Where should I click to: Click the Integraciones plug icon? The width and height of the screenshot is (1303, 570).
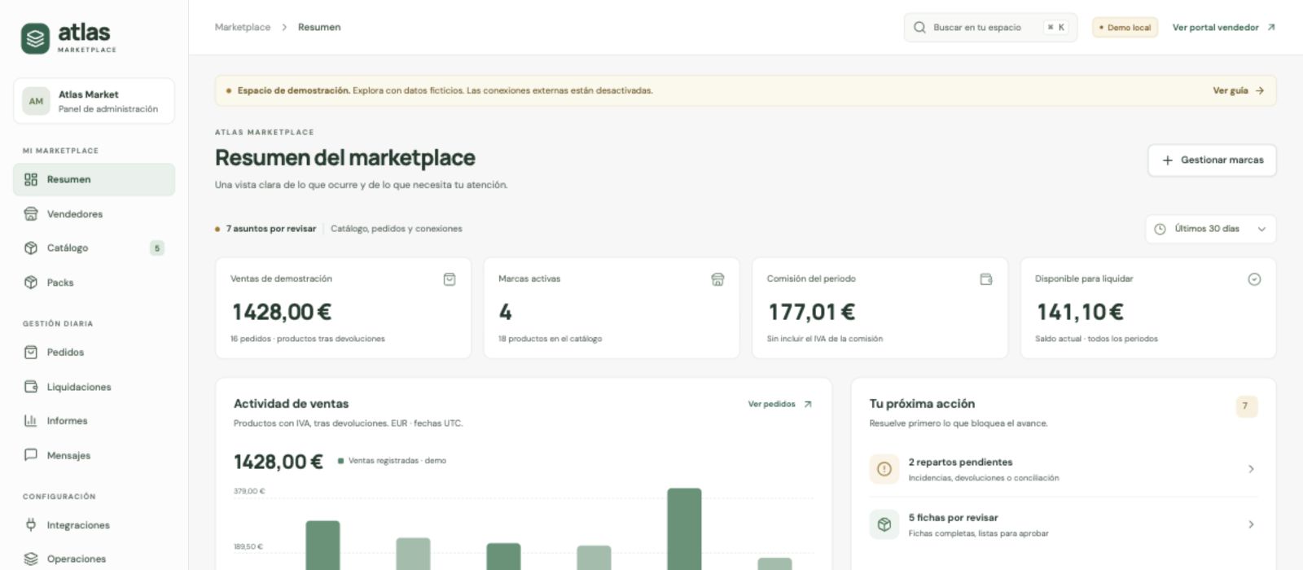point(31,525)
